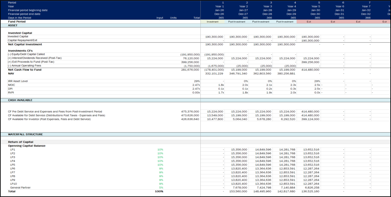Click the LP1 10% percentage cell
This screenshot has width=391, height=197.
coord(160,150)
